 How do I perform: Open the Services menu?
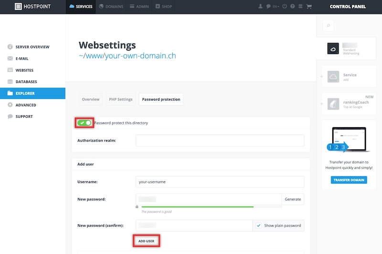point(81,7)
